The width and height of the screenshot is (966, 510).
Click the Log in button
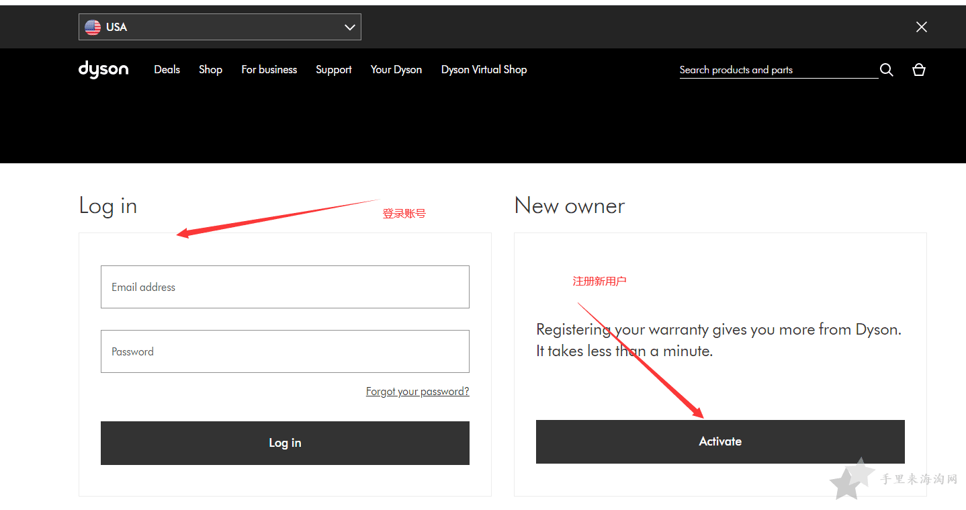(x=285, y=443)
